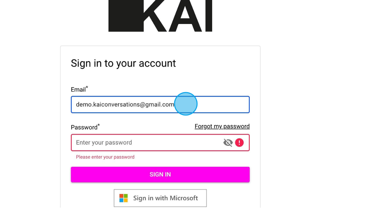372x208 pixels.
Task: Click the magenta SIGN IN button
Action: pyautogui.click(x=160, y=175)
